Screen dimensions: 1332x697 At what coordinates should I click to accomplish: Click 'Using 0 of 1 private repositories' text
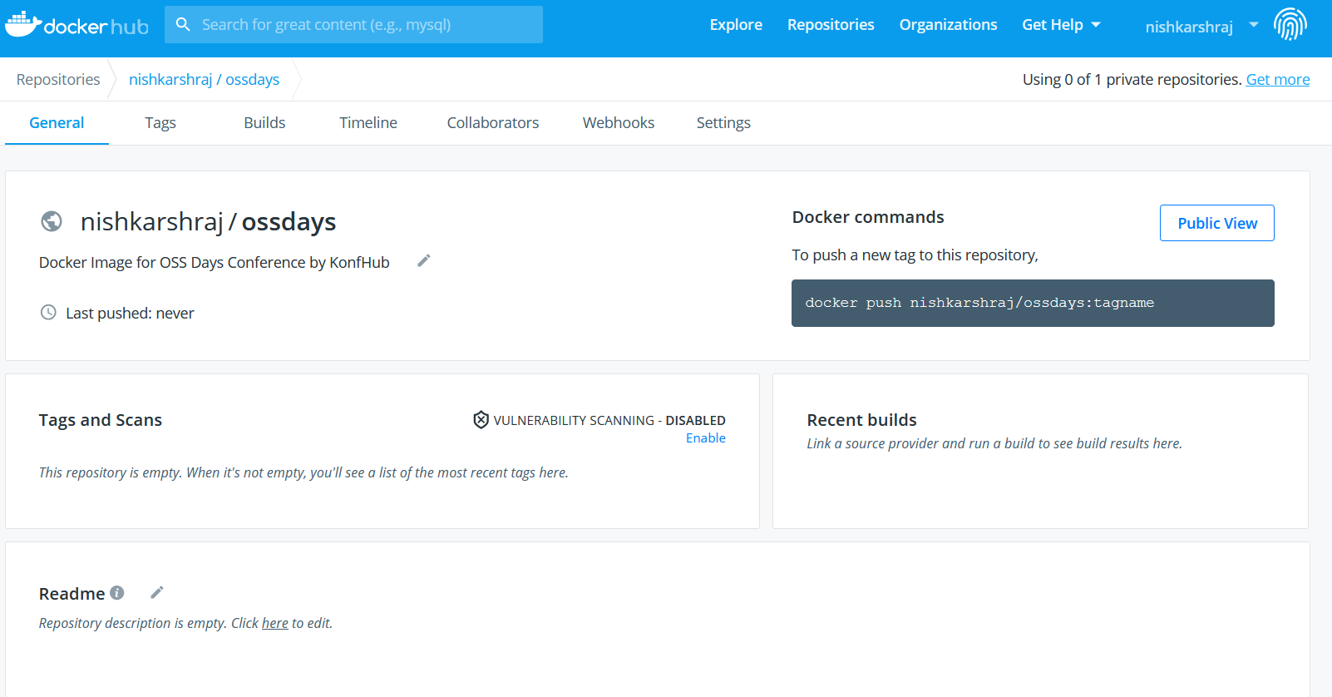(1132, 80)
